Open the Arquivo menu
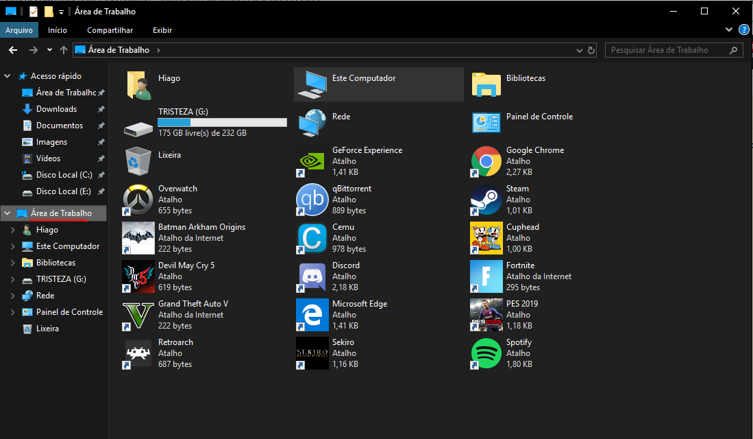Image resolution: width=753 pixels, height=439 pixels. click(x=19, y=29)
